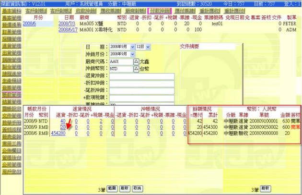Click the 取消 button

(137, 188)
